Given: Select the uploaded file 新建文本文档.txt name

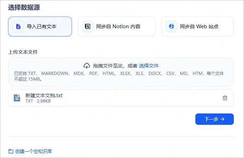Looking at the screenshot, I should click(x=44, y=95).
